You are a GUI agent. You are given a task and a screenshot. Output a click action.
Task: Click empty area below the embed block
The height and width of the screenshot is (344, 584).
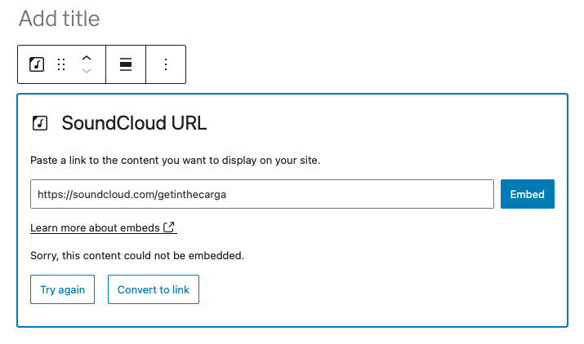292,336
